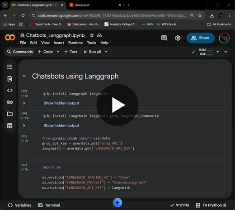Star the Chatbots_Langgraph.ipynb notebook
This screenshot has height=210, width=235.
click(x=92, y=35)
